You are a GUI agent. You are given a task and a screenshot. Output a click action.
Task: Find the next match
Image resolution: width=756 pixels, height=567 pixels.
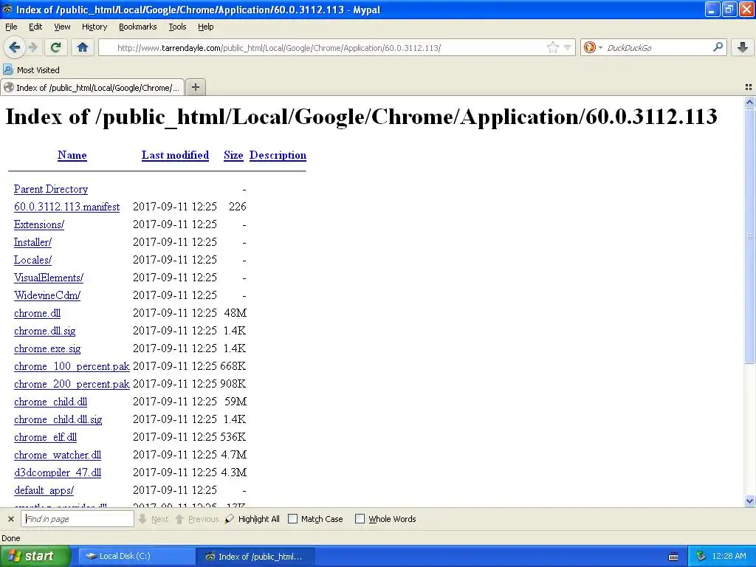154,519
